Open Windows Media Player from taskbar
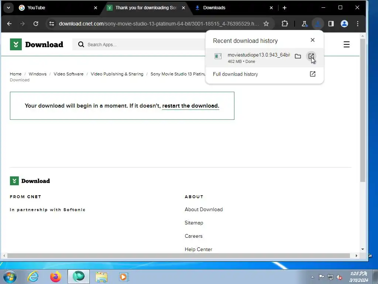 point(124,277)
